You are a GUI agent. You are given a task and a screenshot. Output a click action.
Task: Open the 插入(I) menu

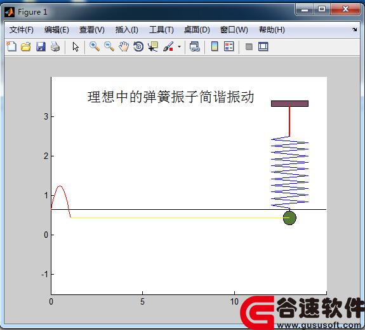click(x=126, y=30)
